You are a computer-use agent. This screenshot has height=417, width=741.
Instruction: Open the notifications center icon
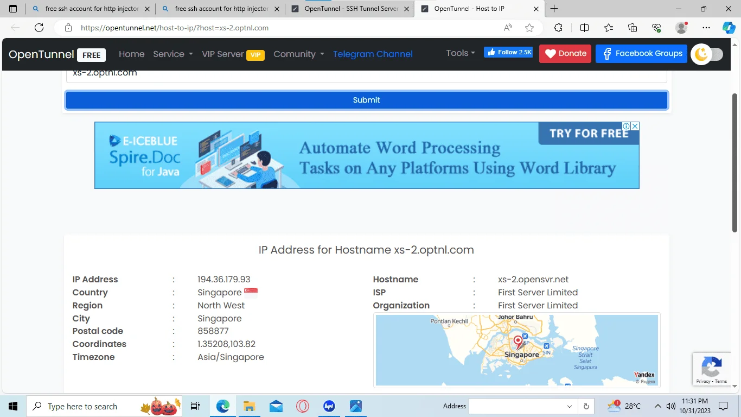click(723, 406)
